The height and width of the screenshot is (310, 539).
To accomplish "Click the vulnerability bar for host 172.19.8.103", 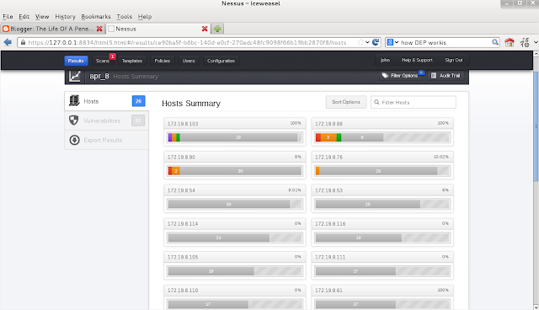I will 235,137.
